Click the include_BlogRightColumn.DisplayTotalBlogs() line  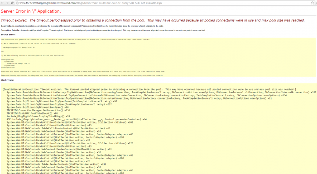(38, 116)
